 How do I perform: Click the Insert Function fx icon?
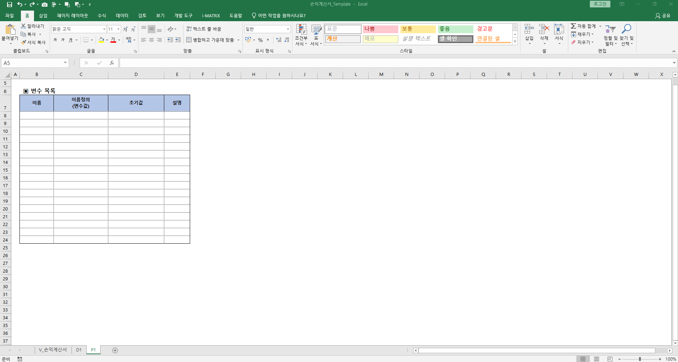click(x=112, y=63)
